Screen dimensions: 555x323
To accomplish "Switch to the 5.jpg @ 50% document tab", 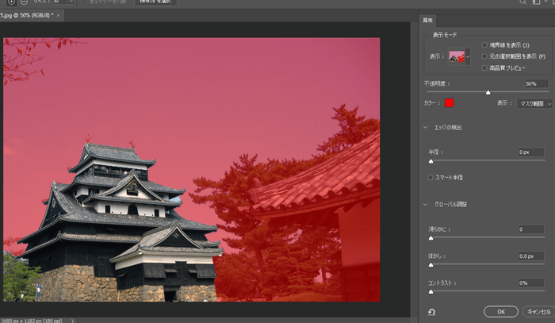I will (x=27, y=15).
